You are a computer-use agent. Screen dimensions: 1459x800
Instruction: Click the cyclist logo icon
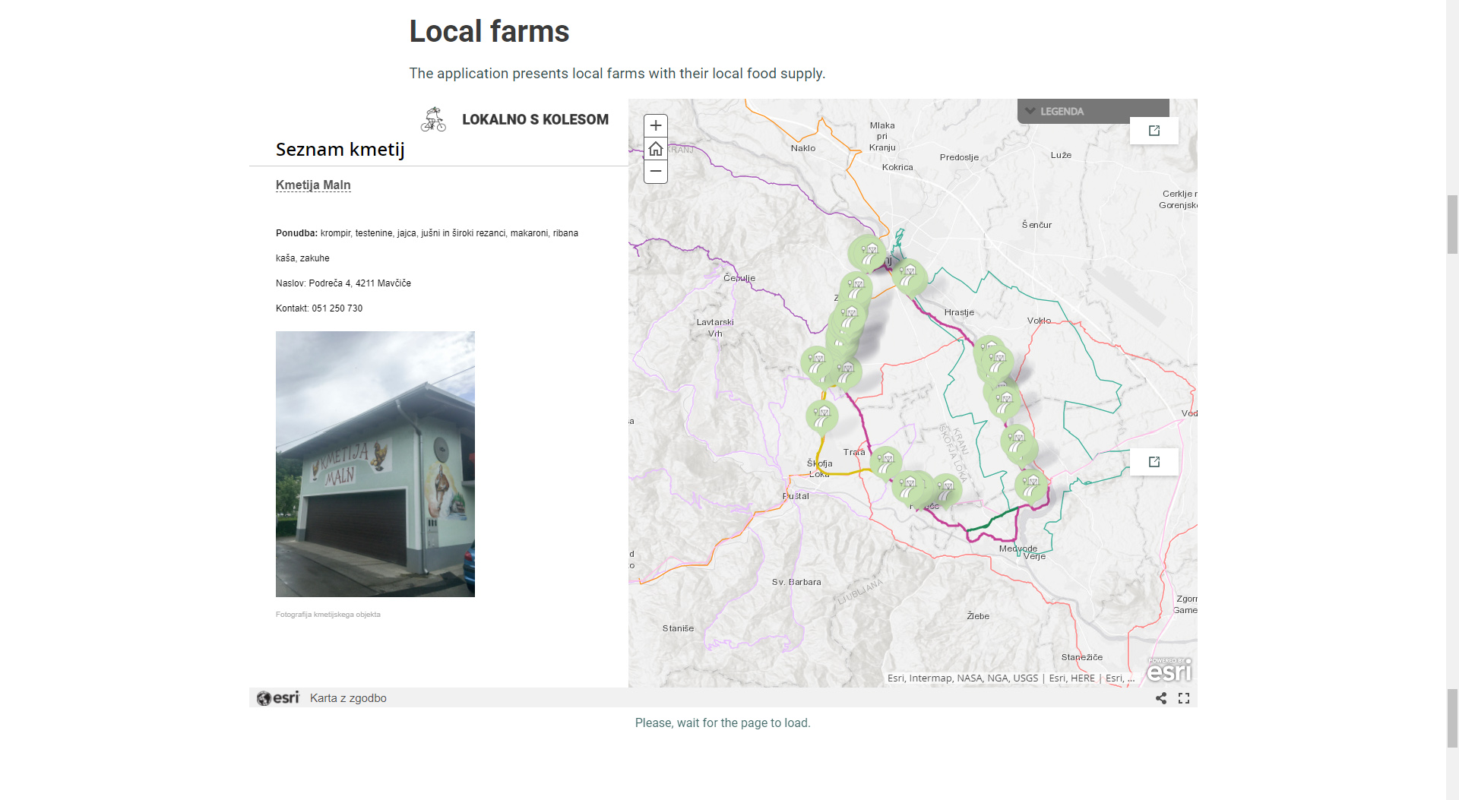pos(433,119)
